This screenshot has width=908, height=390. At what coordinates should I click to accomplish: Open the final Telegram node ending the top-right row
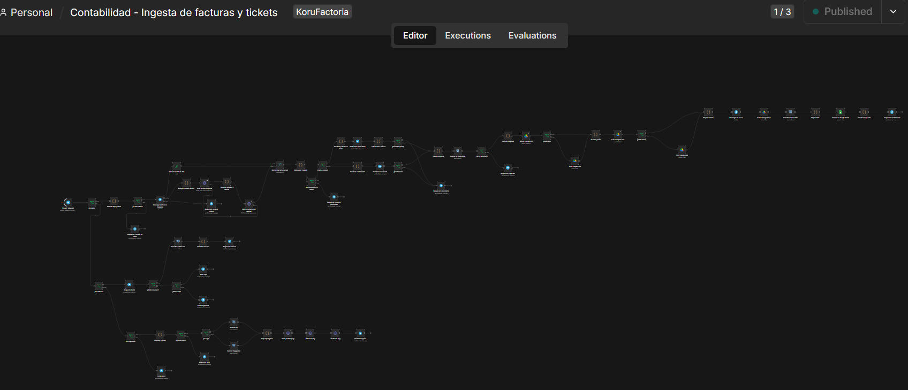[x=892, y=112]
